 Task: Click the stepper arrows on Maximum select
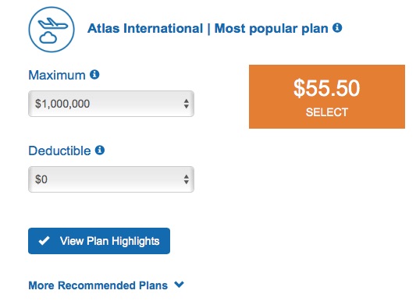[187, 104]
